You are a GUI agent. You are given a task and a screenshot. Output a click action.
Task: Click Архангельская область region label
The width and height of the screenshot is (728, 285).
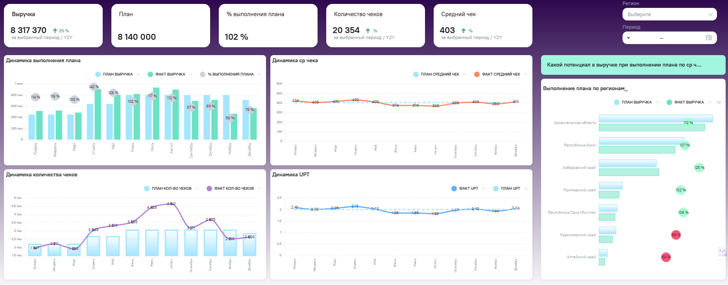click(x=575, y=123)
